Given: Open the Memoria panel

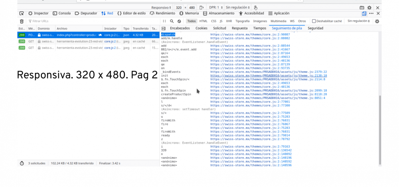Looking at the screenshot, I should [x=189, y=13].
